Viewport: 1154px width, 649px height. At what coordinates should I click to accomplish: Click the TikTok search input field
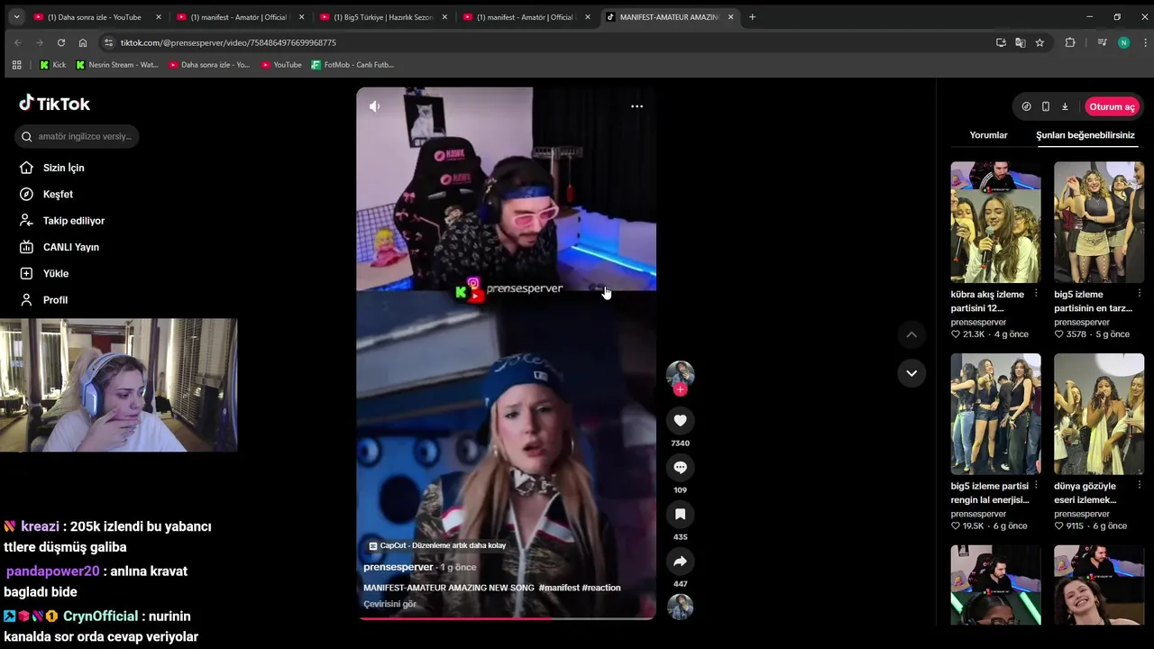(77, 136)
